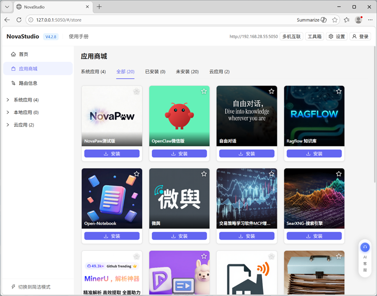Star the purple llama app card
The width and height of the screenshot is (377, 296).
click(204, 256)
